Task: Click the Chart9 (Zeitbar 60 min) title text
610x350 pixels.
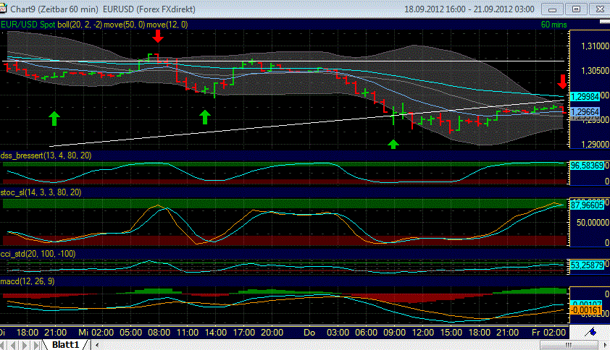Action: [x=54, y=9]
